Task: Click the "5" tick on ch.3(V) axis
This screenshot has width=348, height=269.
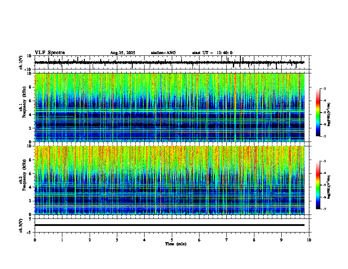Action: click(30, 219)
